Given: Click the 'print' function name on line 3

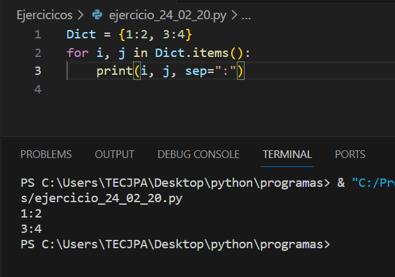Looking at the screenshot, I should 115,71.
